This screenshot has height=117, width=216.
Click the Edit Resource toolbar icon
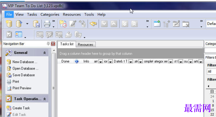pos(49,34)
